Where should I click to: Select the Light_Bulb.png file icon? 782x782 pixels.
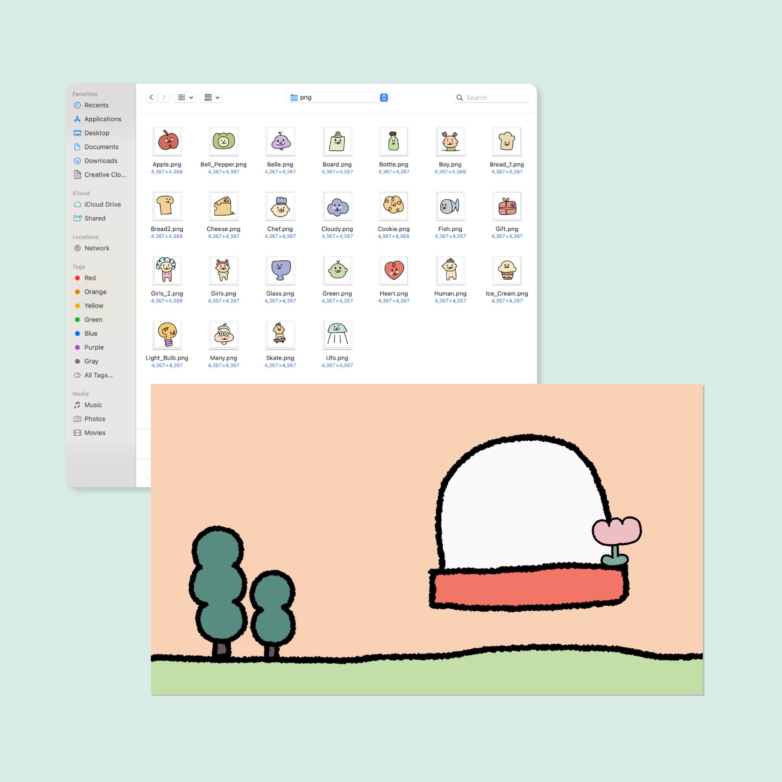(167, 335)
